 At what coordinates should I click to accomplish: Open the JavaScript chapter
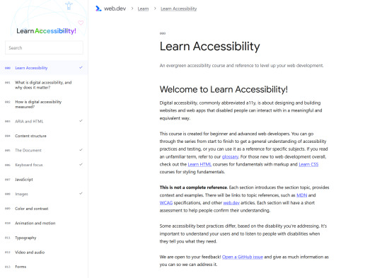point(44,180)
